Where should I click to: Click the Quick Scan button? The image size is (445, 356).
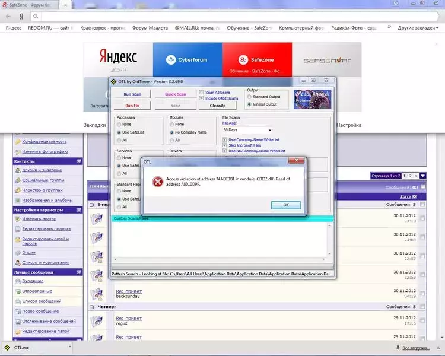(x=175, y=94)
